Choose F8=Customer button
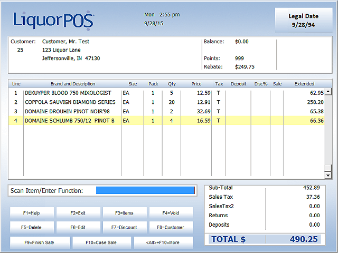The height and width of the screenshot is (253, 338). click(x=171, y=228)
